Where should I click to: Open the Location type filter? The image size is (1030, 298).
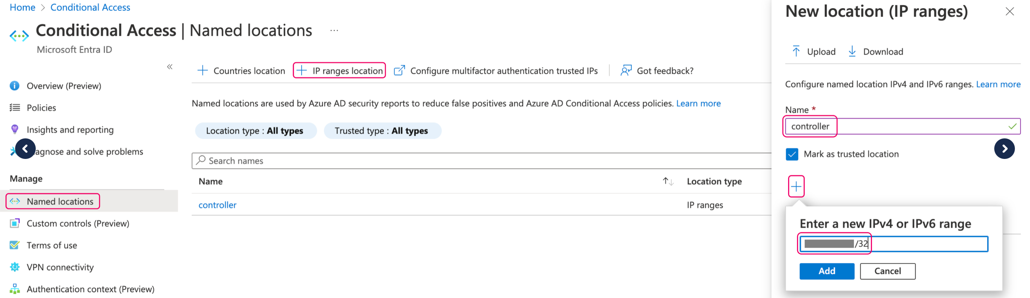[x=256, y=131]
